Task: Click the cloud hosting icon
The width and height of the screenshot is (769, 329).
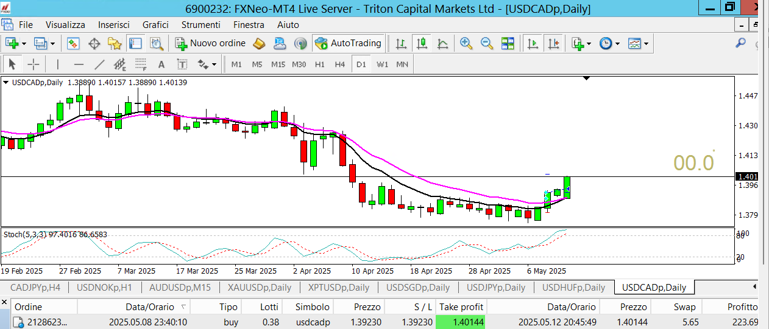Action: click(x=280, y=43)
